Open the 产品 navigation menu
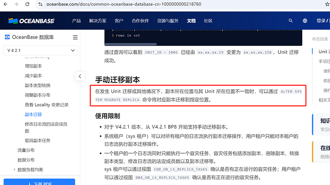 click(76, 21)
